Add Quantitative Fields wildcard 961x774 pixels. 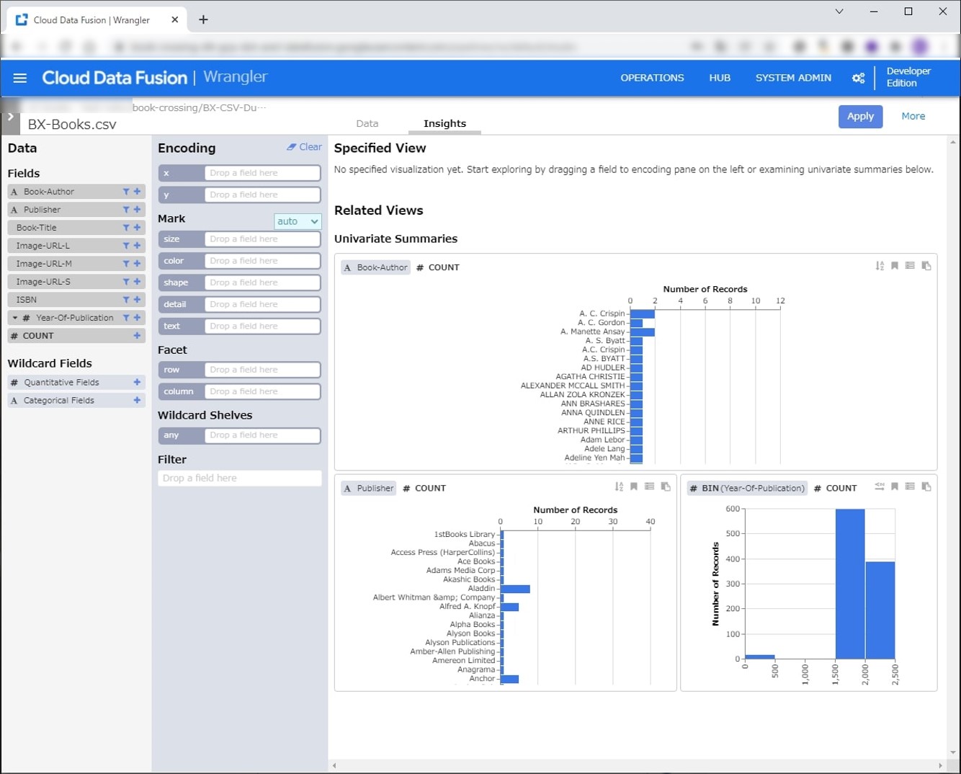coord(137,382)
